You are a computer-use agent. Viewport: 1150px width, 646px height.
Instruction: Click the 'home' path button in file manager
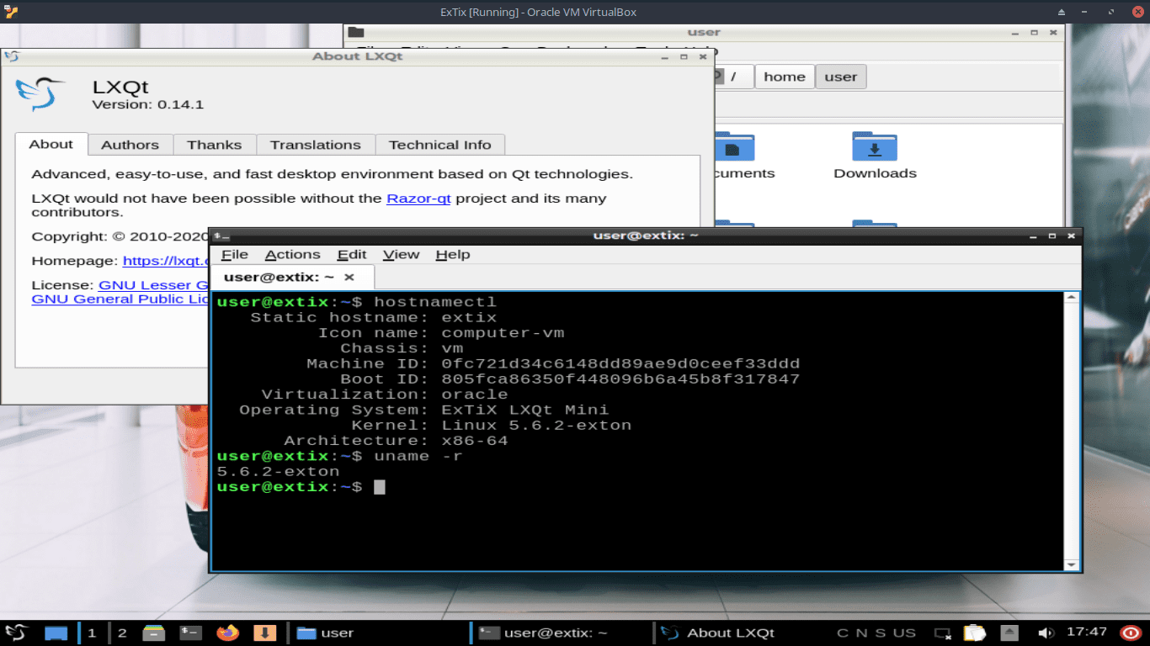(x=785, y=77)
